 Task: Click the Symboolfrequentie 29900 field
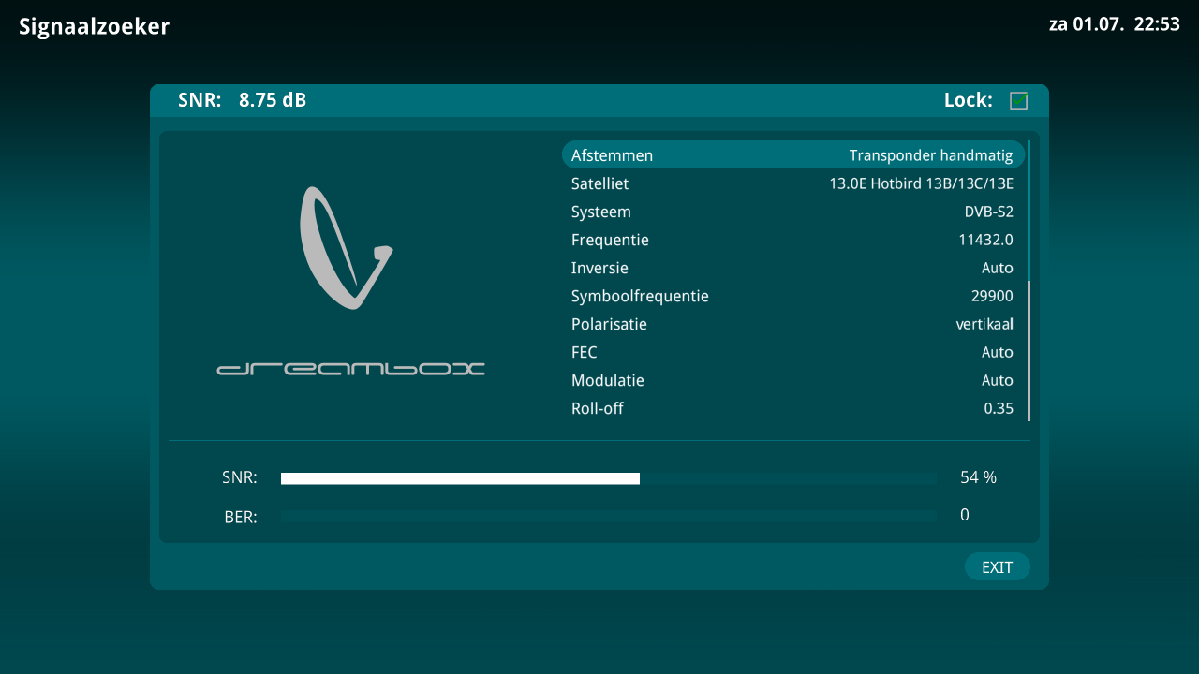pyautogui.click(x=992, y=296)
